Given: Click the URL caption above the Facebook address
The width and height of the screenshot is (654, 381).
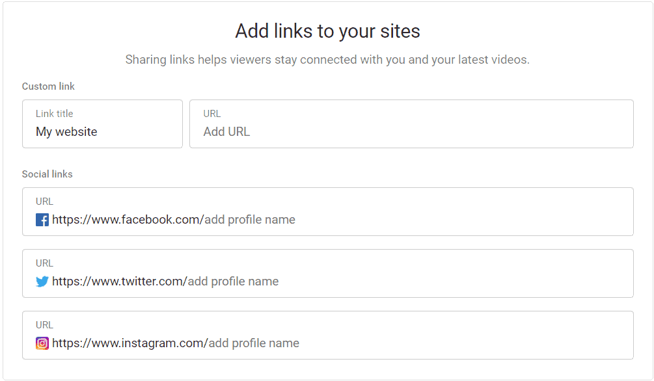Looking at the screenshot, I should coord(44,202).
